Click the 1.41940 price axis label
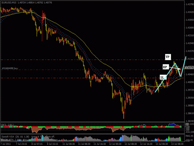The height and width of the screenshot is (146, 194). click(190, 43)
